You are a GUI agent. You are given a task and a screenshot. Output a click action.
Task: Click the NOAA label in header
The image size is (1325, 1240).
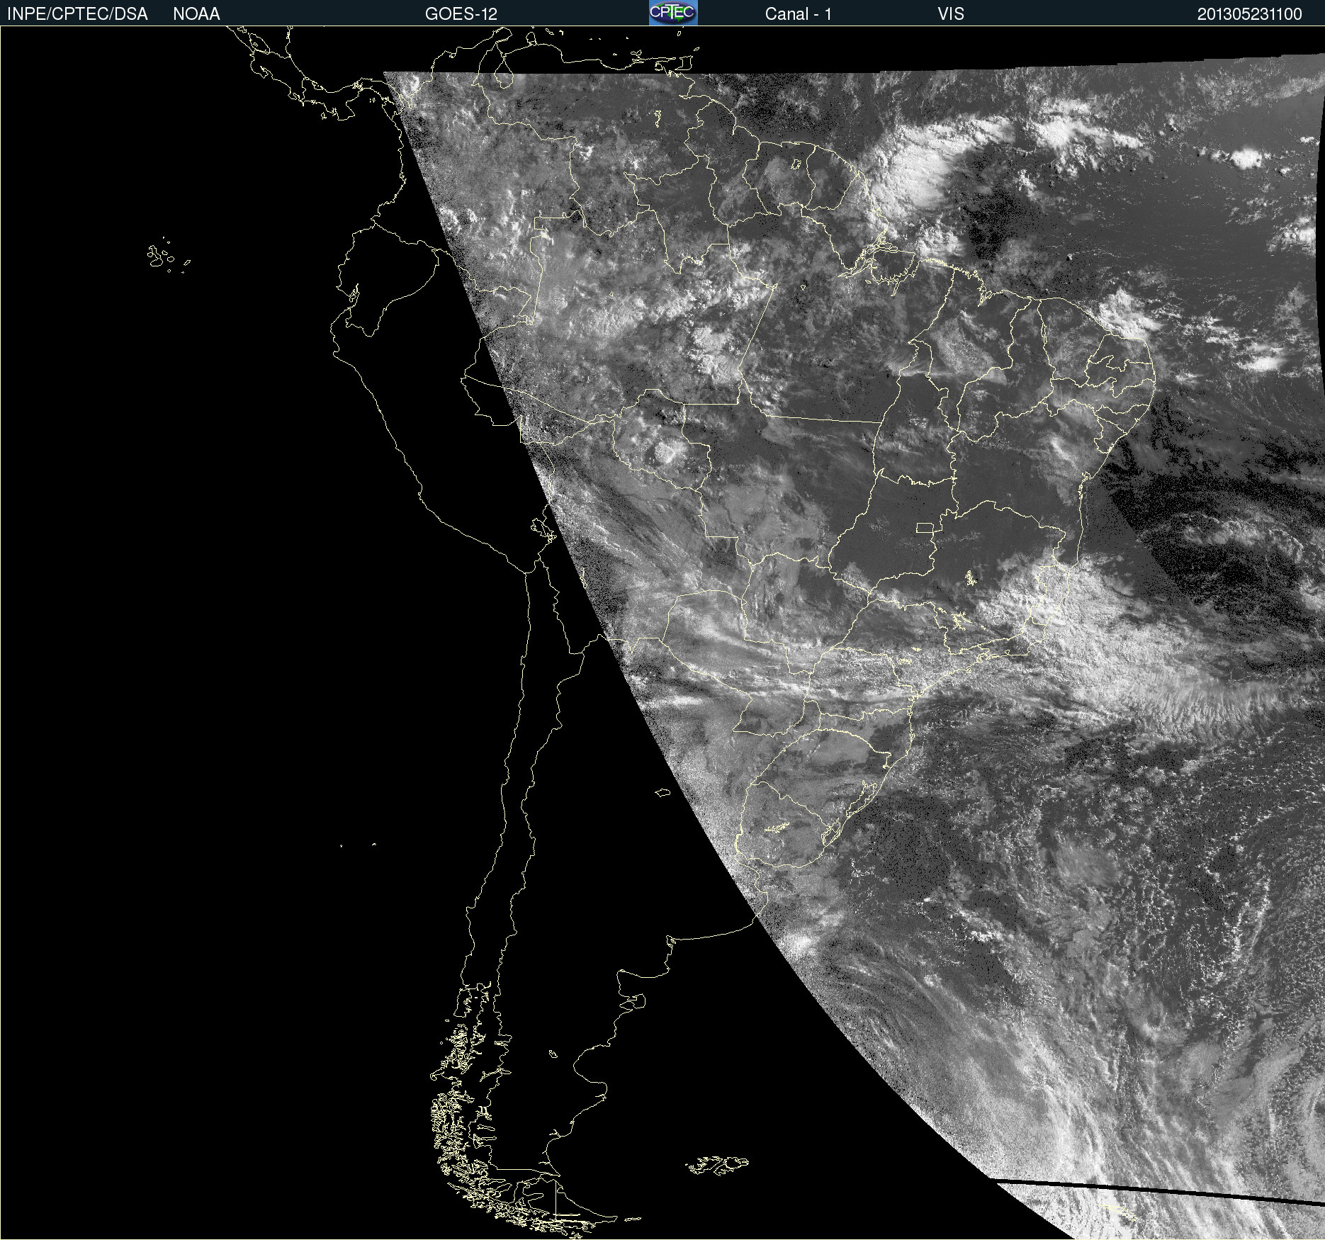pyautogui.click(x=196, y=14)
